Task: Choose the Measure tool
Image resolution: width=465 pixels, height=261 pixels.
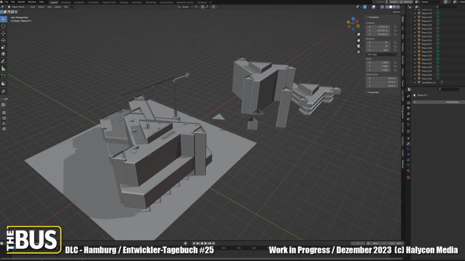Action: coord(3,68)
